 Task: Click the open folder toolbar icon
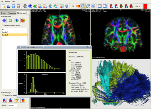coord(9,6)
